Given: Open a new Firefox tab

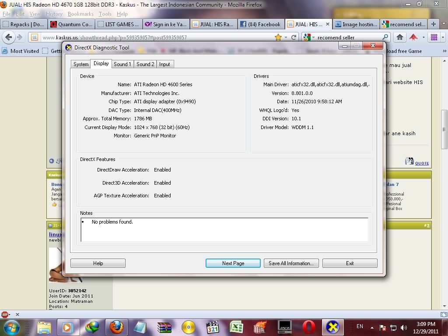Looking at the screenshot, I should point(434,24).
